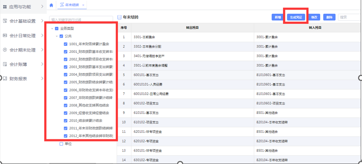Uncheck the 1001_年末财务转累计盈余 checkbox
The image size is (362, 164).
66,44
